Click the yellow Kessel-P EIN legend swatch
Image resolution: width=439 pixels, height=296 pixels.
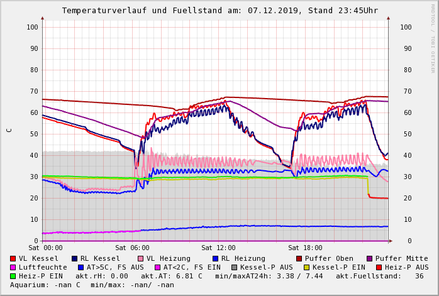(308, 267)
